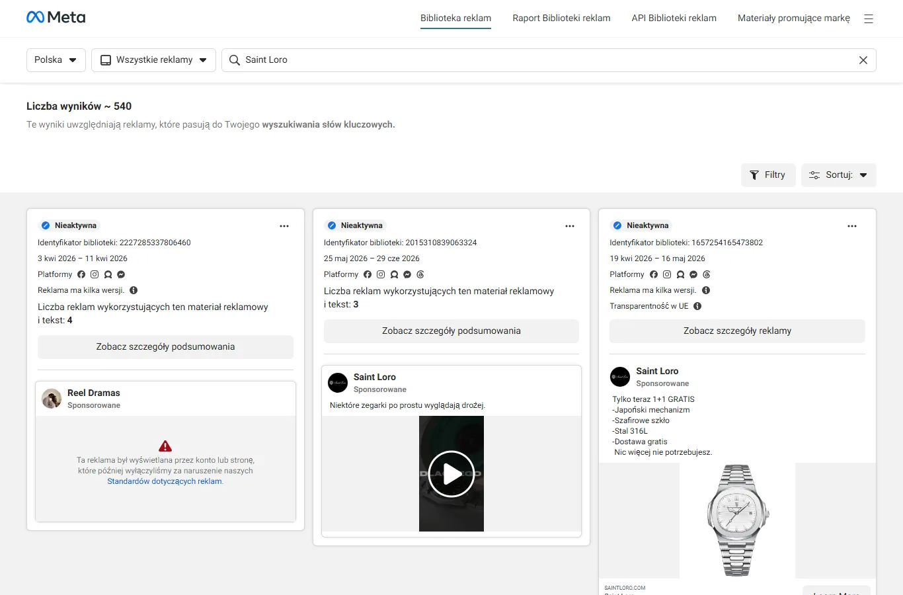Image resolution: width=903 pixels, height=595 pixels.
Task: Open three-dot menu on ad 1657254165473802
Action: pyautogui.click(x=852, y=226)
